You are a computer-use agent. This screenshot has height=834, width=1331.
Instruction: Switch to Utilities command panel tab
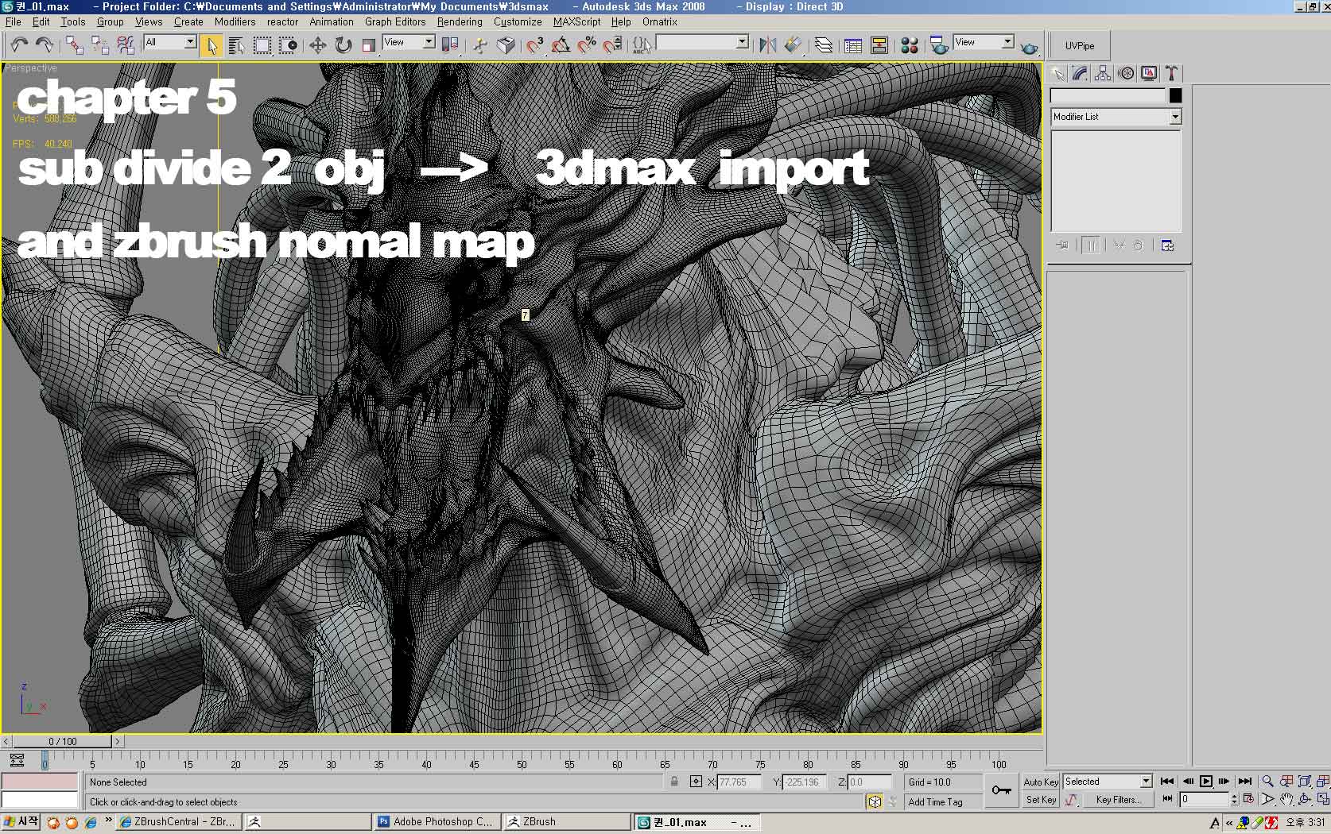tap(1171, 74)
